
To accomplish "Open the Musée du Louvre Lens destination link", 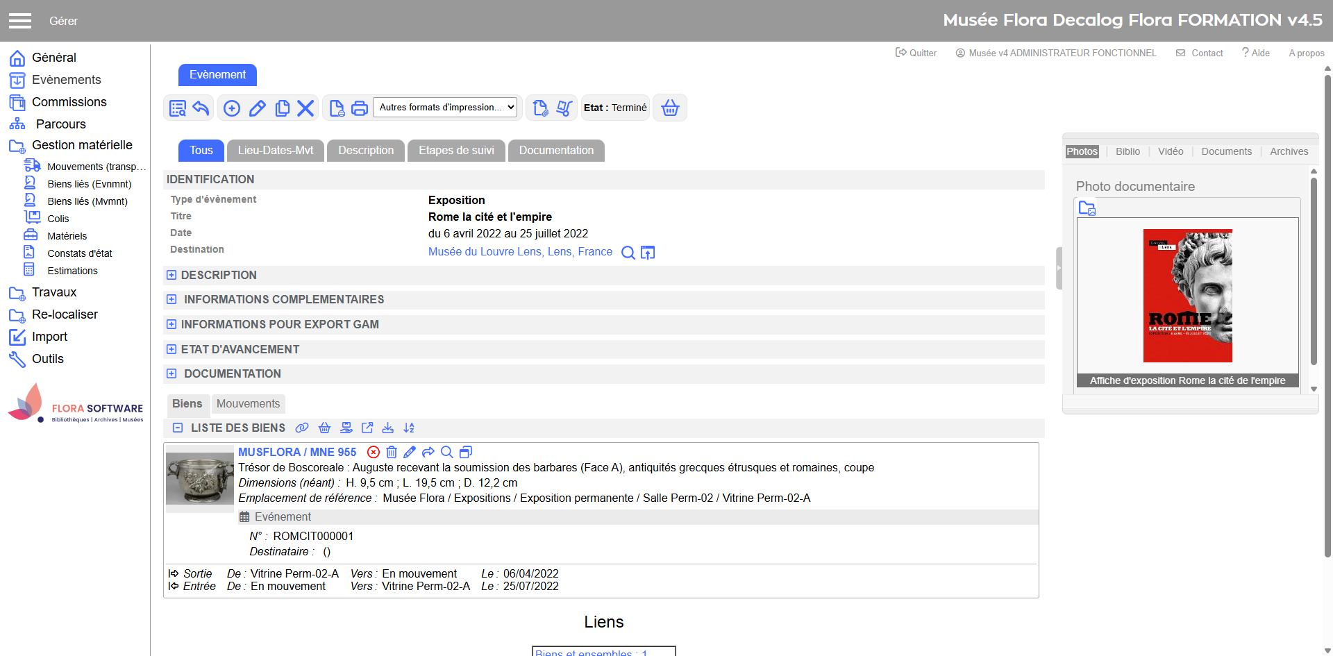I will (x=520, y=252).
